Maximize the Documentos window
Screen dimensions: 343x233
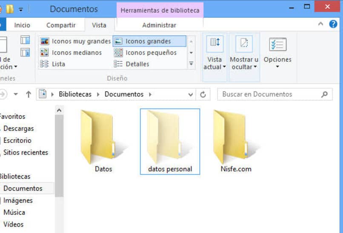point(307,6)
